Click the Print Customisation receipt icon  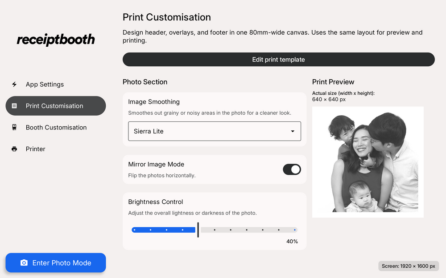(14, 106)
